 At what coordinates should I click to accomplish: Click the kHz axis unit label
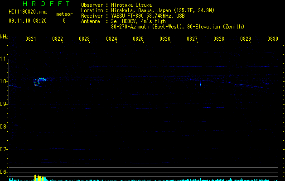point(4,37)
